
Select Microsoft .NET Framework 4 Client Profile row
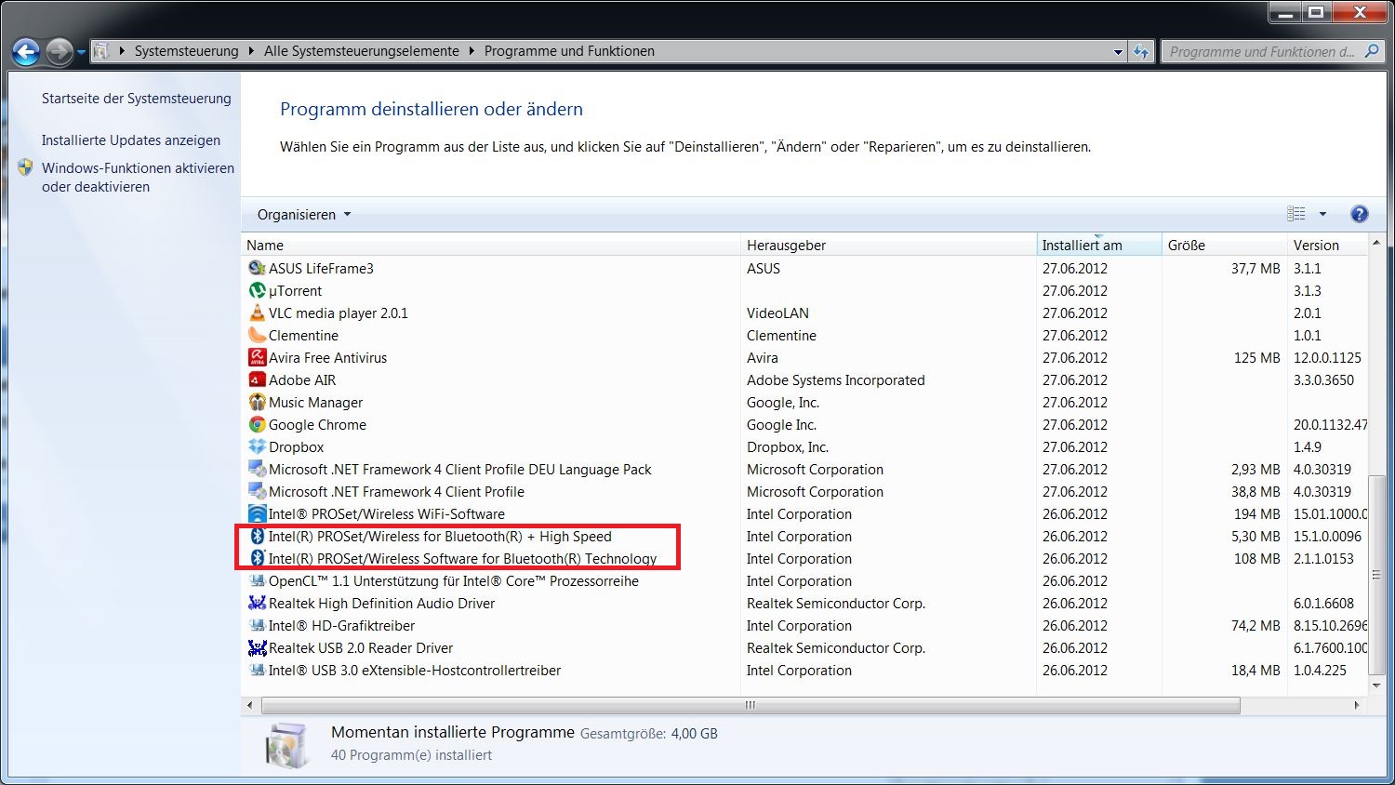804,491
